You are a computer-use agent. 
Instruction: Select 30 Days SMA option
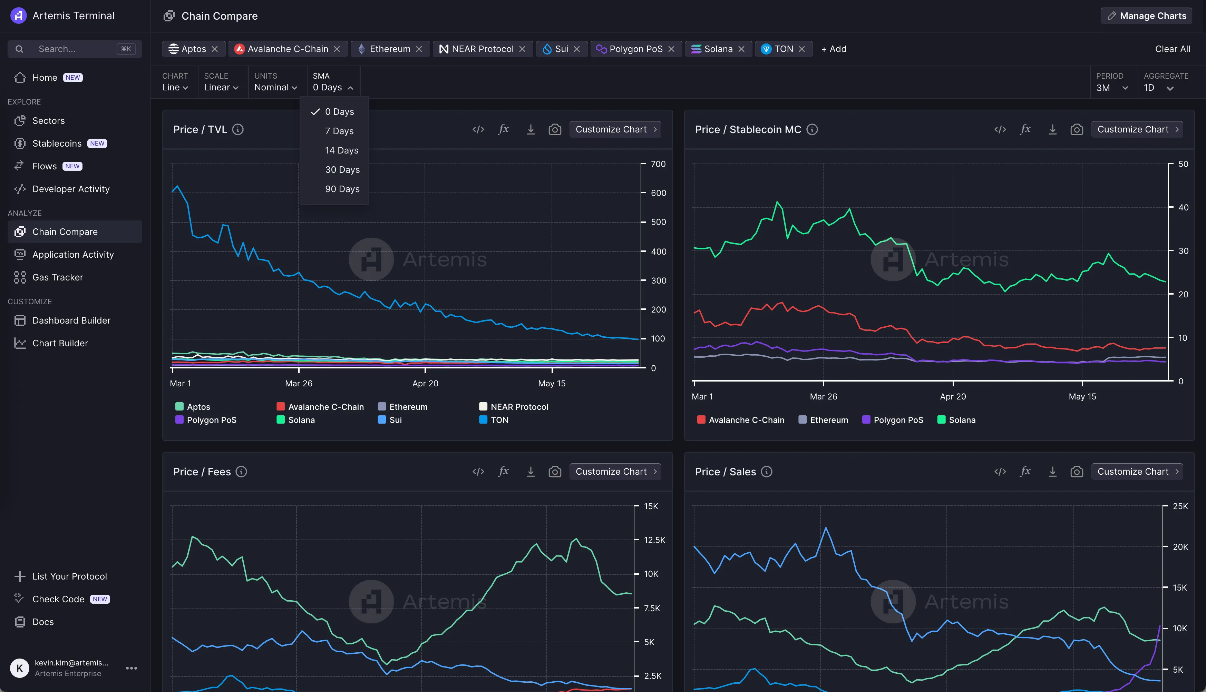pyautogui.click(x=334, y=170)
